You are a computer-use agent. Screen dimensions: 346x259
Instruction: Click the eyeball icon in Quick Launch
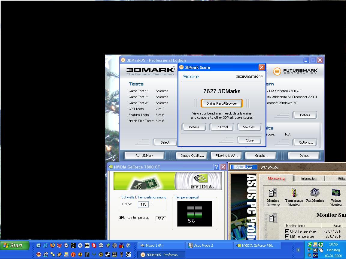pos(101,255)
